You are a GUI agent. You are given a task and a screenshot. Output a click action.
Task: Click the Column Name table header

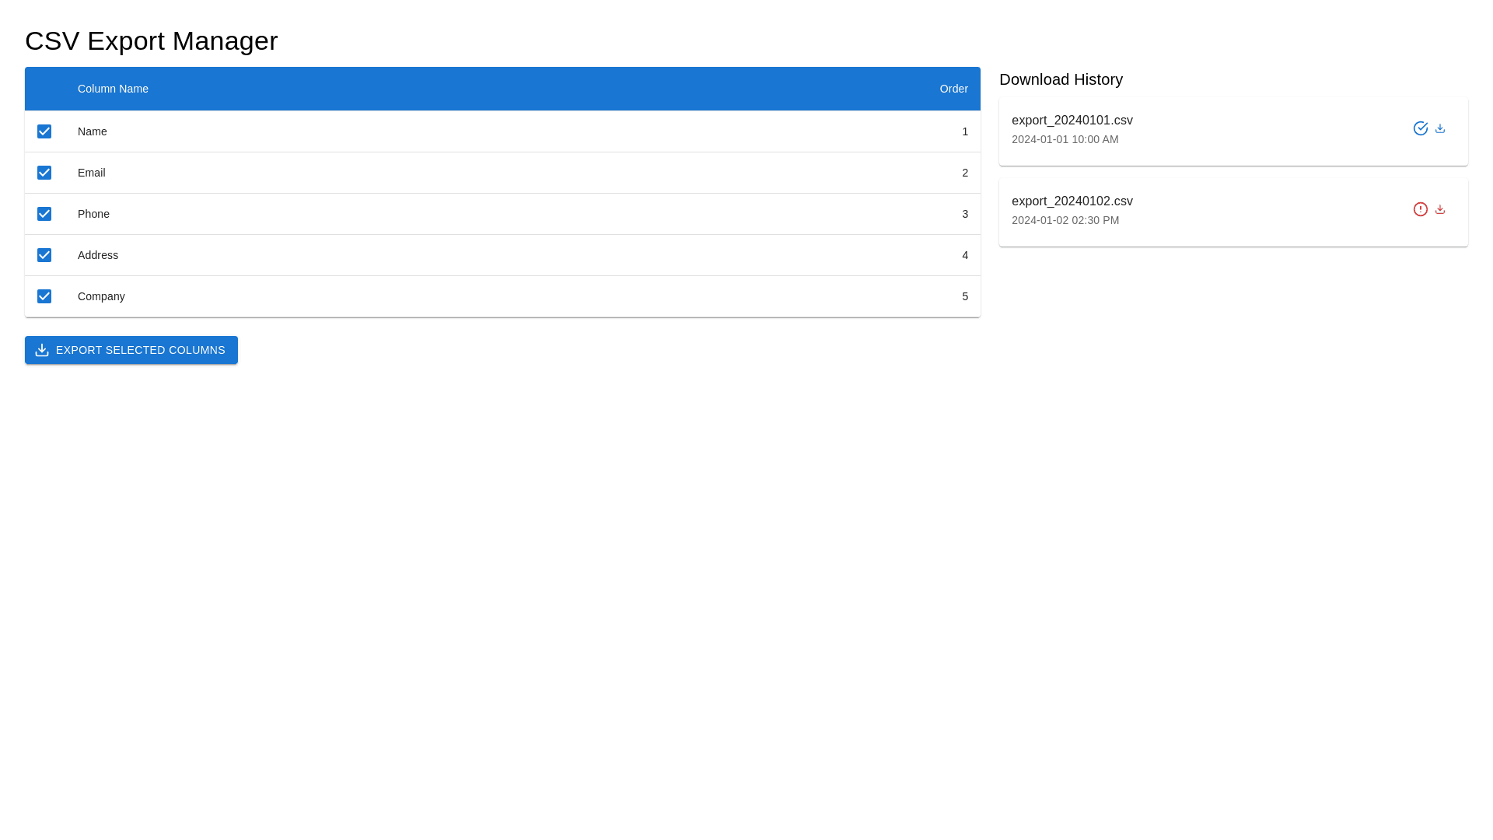coord(113,89)
